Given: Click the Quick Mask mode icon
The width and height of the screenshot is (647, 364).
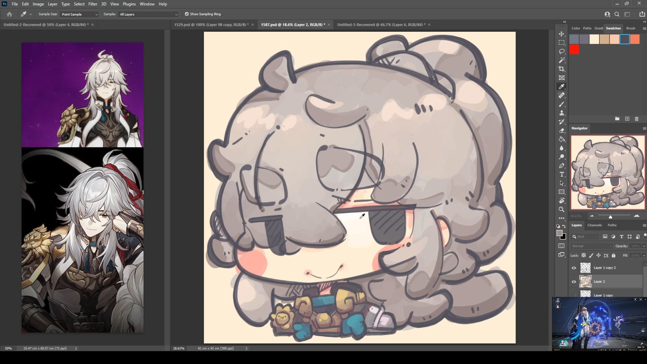Looking at the screenshot, I should 561,246.
